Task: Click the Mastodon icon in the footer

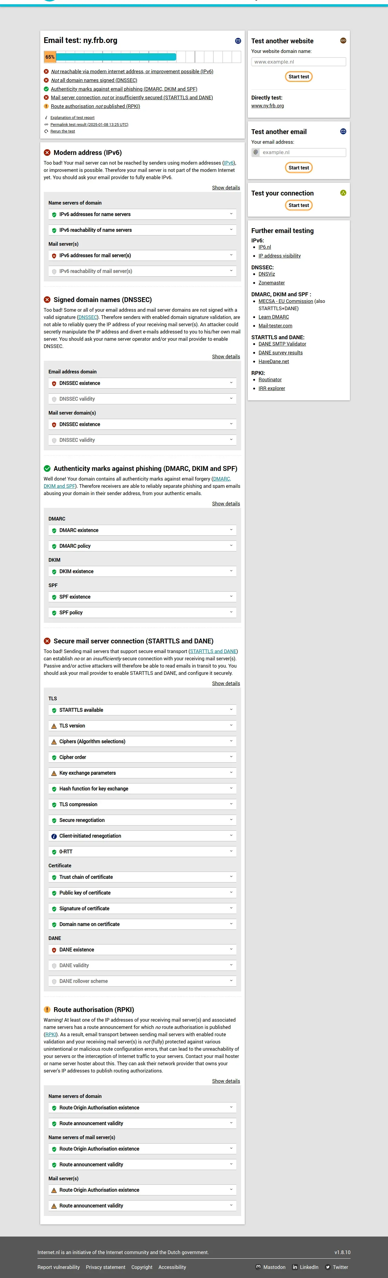Action: 258,1267
